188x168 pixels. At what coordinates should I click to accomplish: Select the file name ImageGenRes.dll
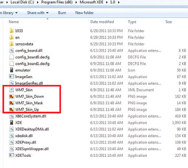tap(29, 83)
